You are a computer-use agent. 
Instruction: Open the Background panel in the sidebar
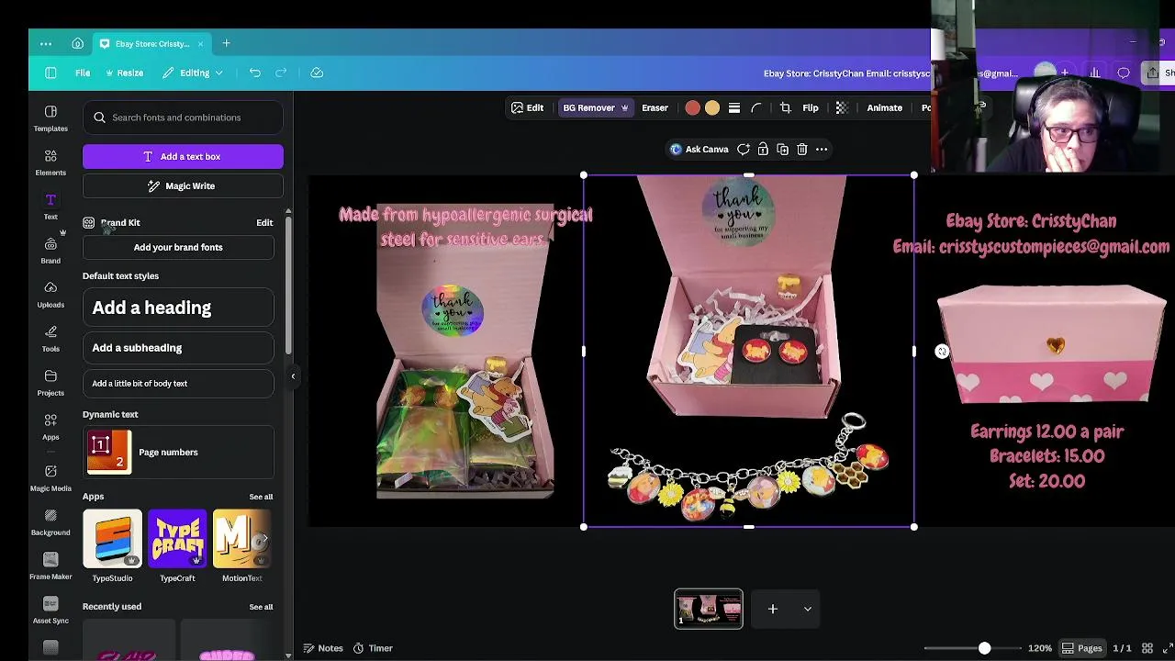click(50, 522)
